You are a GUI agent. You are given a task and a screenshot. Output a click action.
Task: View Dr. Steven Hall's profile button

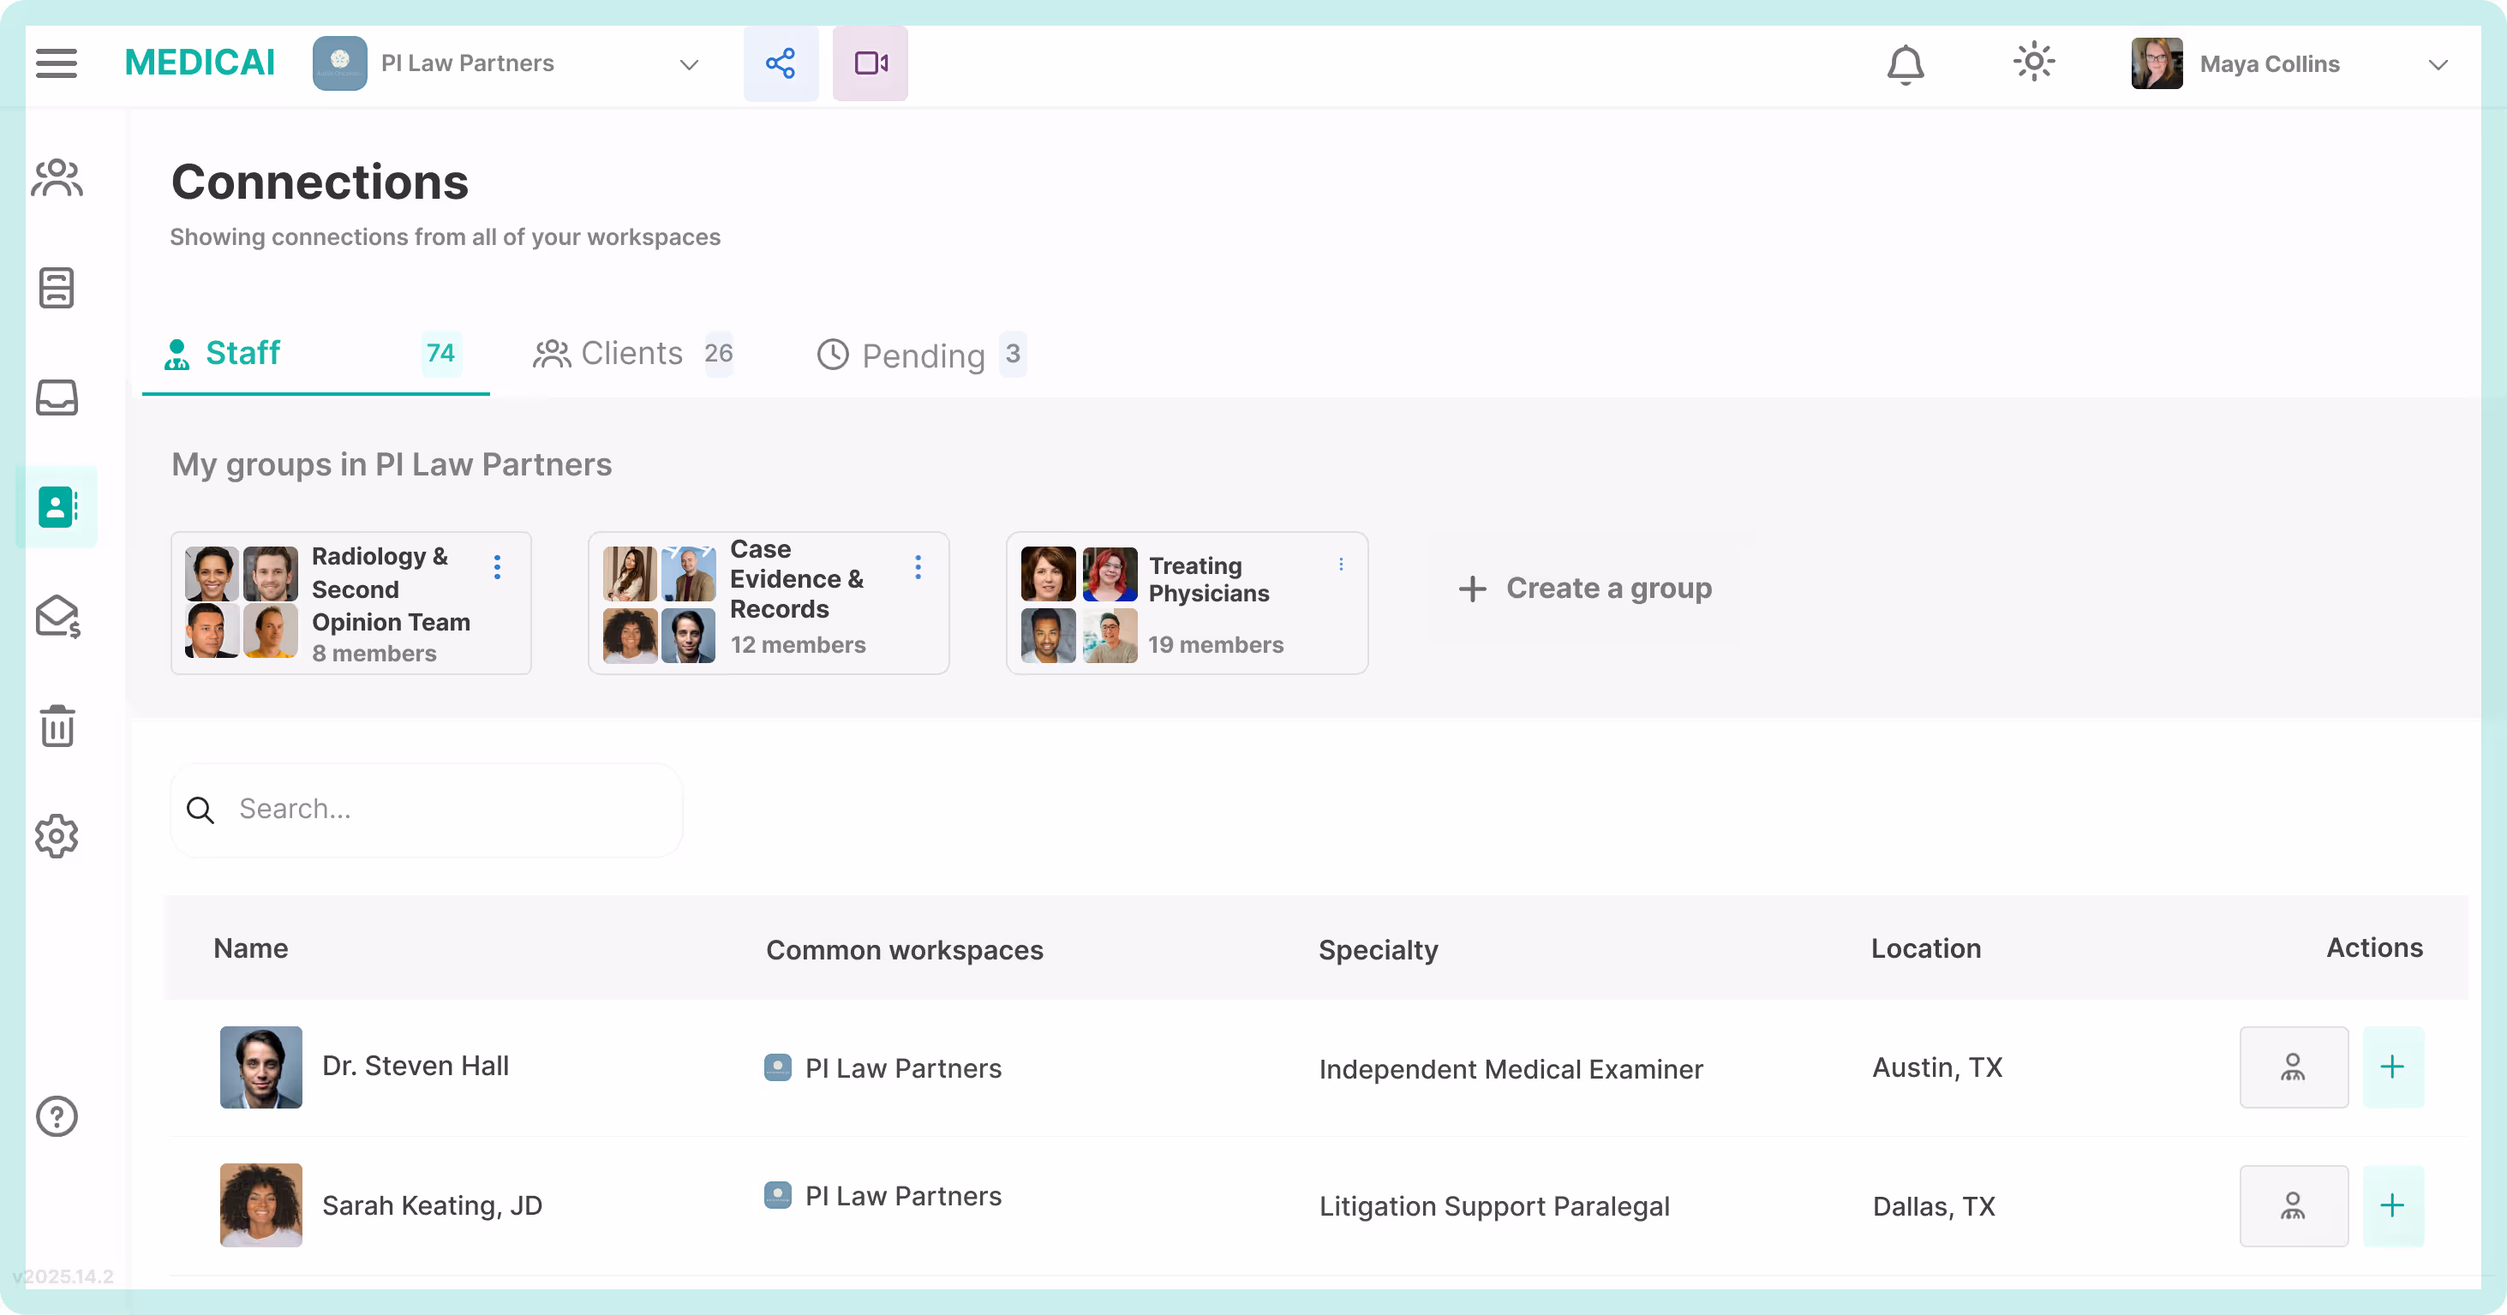[x=2293, y=1067]
